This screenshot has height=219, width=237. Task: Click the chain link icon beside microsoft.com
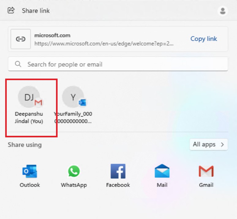21,39
